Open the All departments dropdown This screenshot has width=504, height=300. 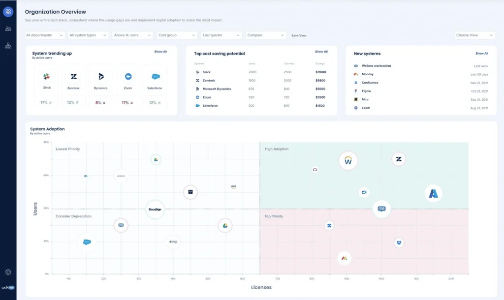point(43,35)
